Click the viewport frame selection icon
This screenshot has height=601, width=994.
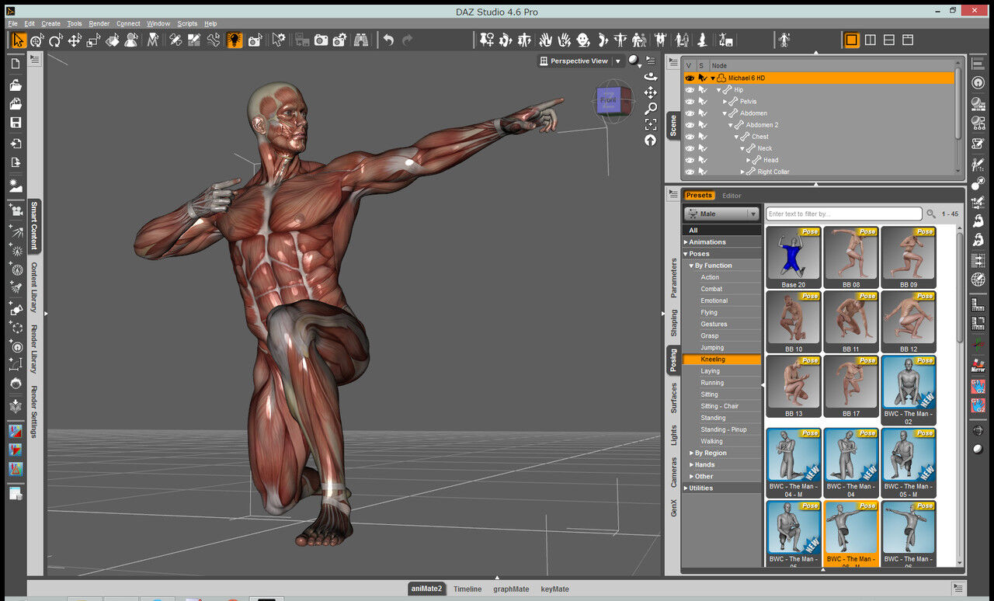651,124
